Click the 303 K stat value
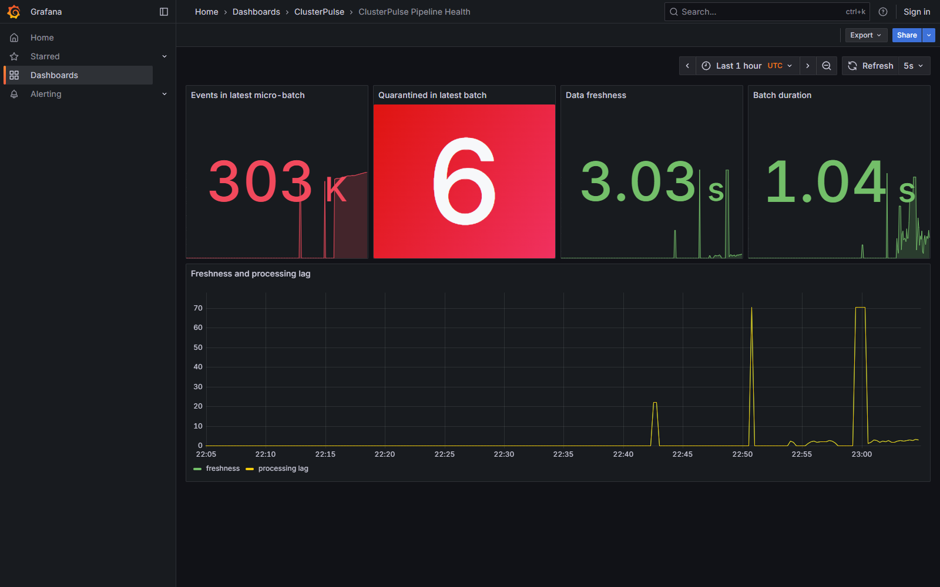 point(277,181)
